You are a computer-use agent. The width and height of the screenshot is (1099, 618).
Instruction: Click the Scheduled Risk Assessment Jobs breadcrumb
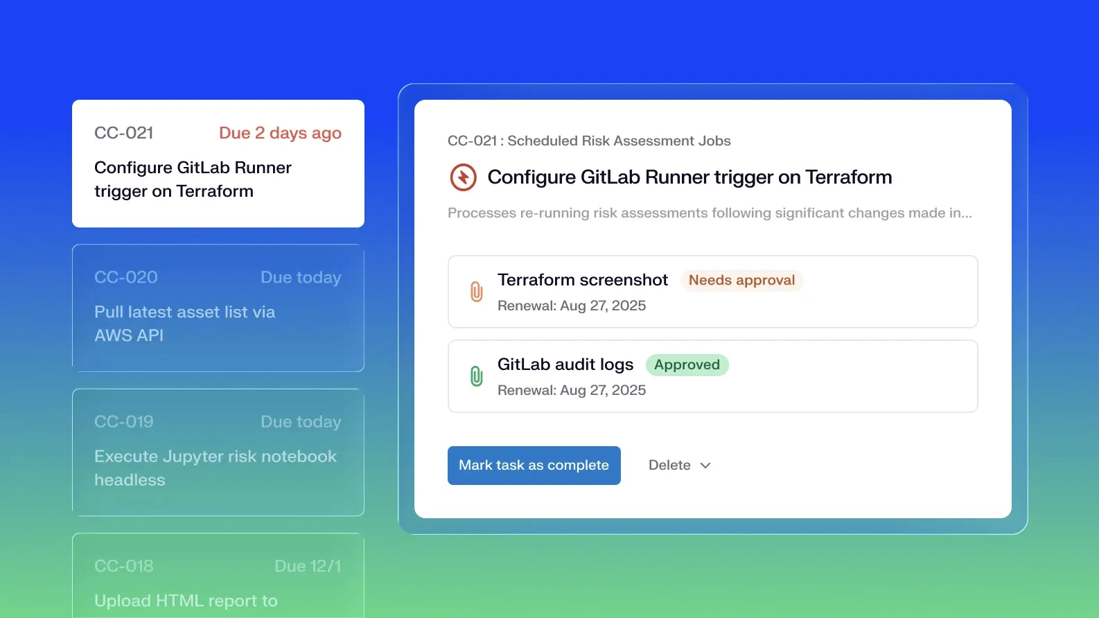tap(619, 141)
